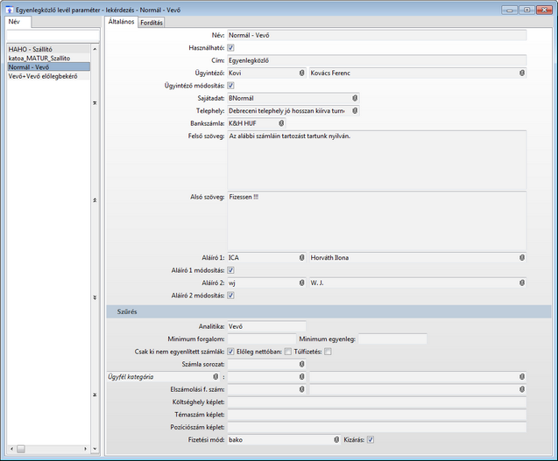Image resolution: width=558 pixels, height=461 pixels.
Task: Minimize the window with the title bar button
Action: point(509,10)
